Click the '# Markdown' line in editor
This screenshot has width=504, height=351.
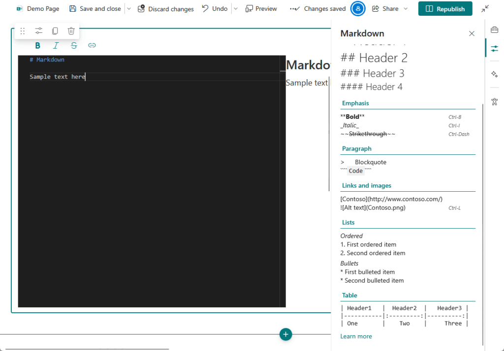point(47,60)
